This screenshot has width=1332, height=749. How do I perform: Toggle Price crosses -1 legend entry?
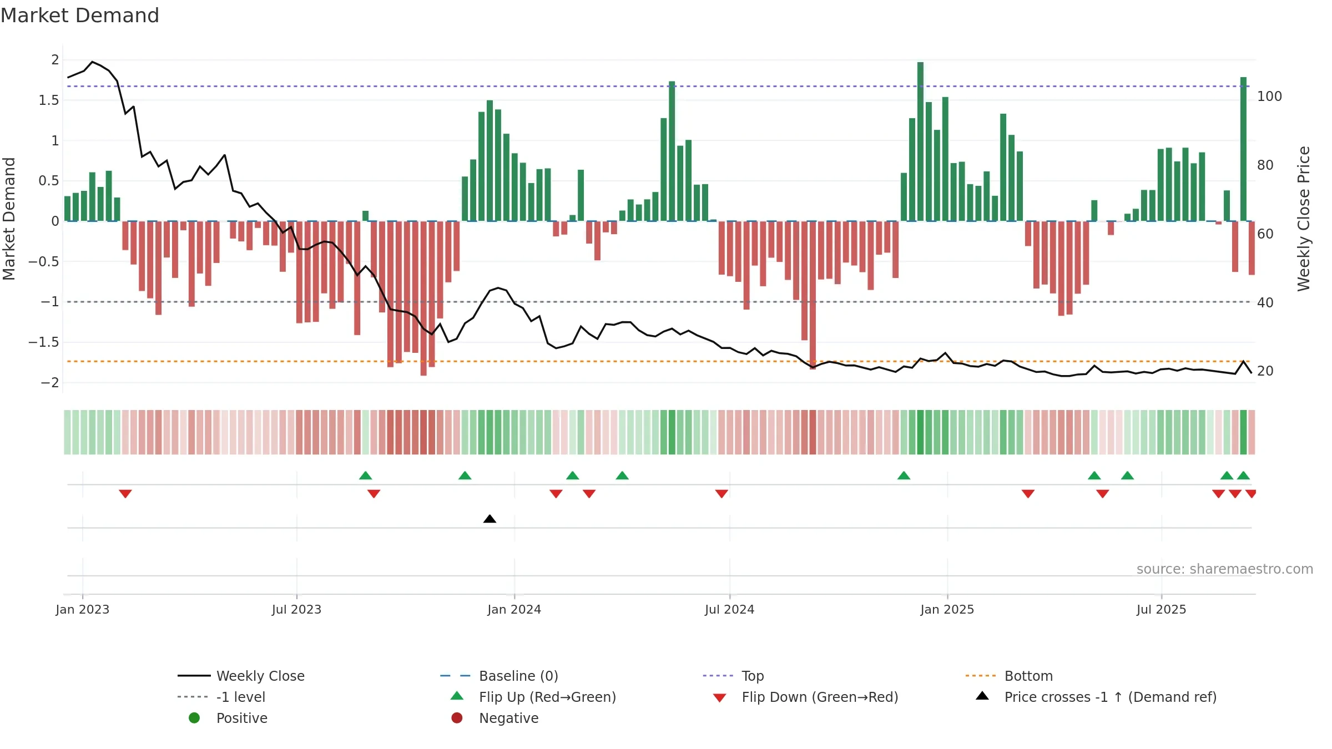(x=1096, y=697)
